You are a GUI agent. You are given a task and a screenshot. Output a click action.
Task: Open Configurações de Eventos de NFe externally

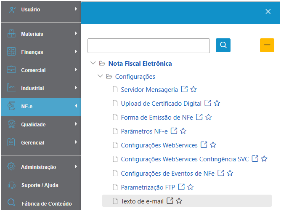pyautogui.click(x=221, y=173)
